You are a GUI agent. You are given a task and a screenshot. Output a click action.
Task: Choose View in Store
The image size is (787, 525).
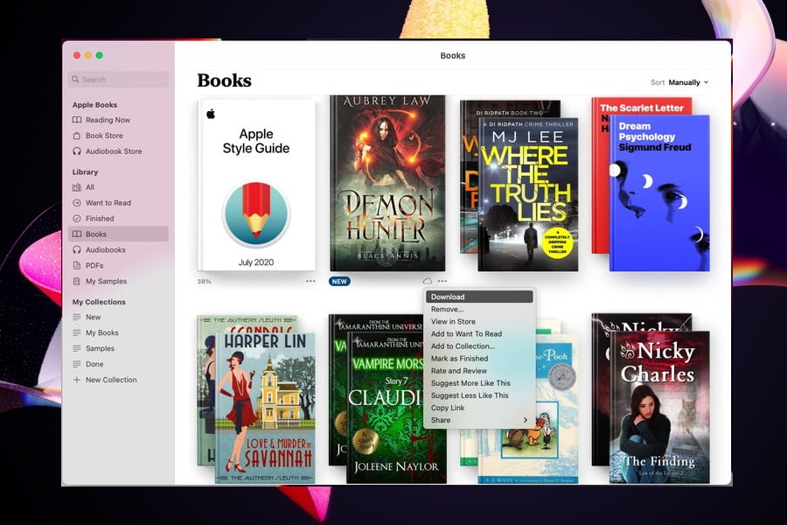[454, 321]
